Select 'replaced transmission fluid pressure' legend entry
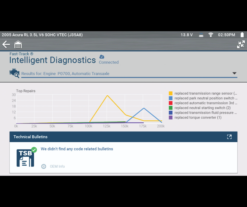The height and width of the screenshot is (207, 247). point(205,113)
